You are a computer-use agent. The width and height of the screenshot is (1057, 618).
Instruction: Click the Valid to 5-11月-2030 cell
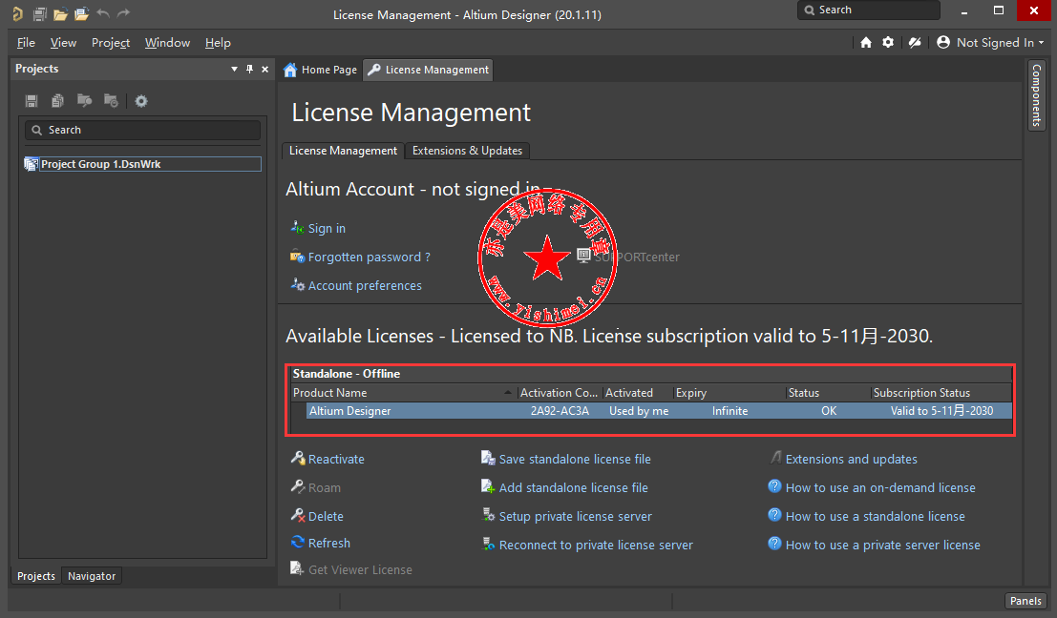[941, 411]
